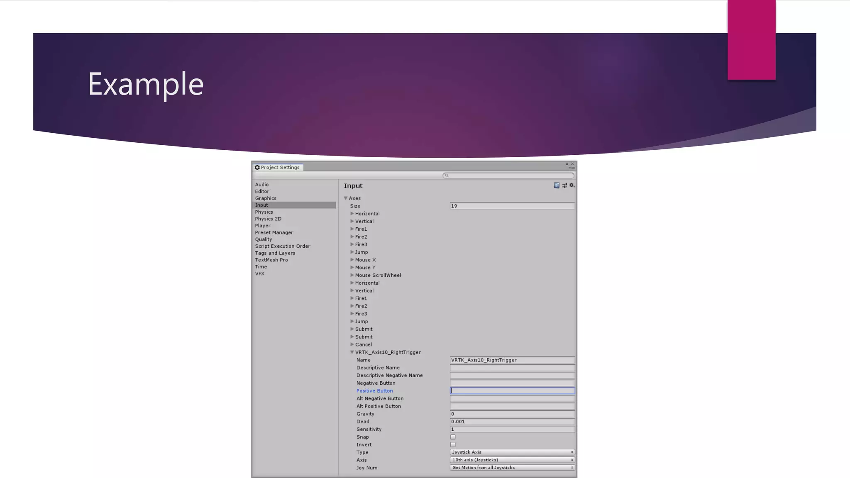Close the Project Settings window
850x478 pixels.
(x=573, y=164)
